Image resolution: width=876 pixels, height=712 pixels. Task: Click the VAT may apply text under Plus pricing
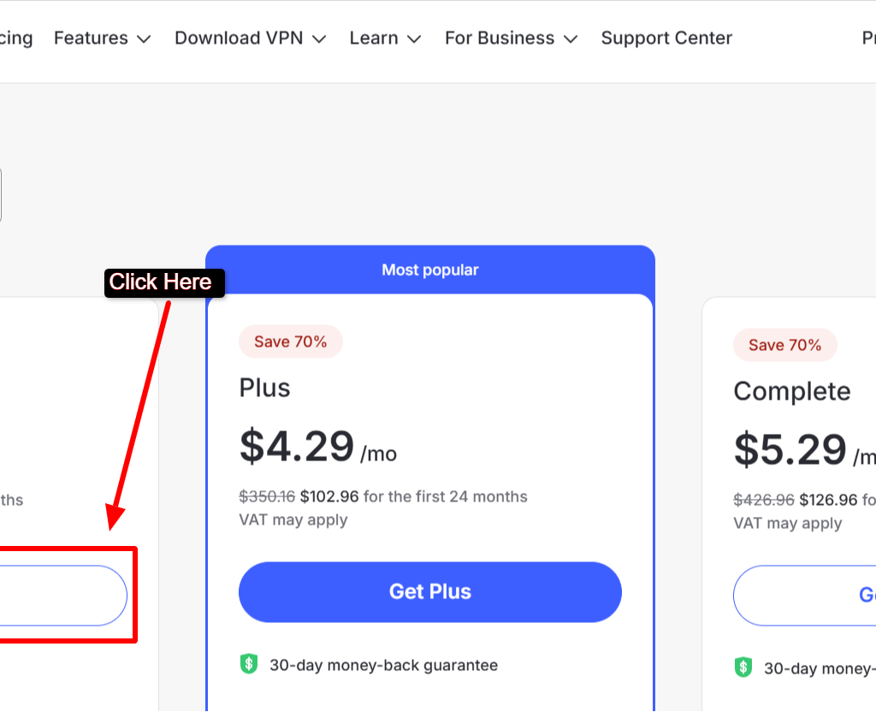pyautogui.click(x=294, y=519)
